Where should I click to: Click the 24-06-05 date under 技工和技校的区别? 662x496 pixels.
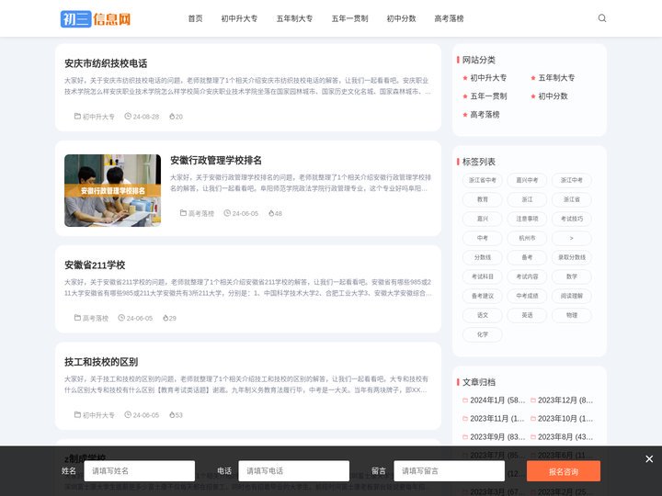(x=146, y=415)
